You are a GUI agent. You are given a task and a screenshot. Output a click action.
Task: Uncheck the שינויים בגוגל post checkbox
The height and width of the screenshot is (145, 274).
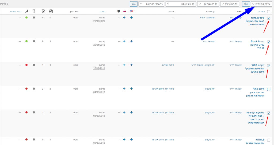tap(269, 18)
